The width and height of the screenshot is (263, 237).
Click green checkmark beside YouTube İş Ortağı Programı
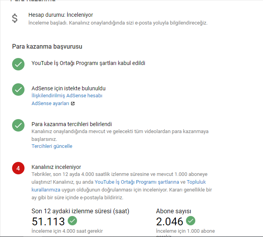click(x=18, y=64)
